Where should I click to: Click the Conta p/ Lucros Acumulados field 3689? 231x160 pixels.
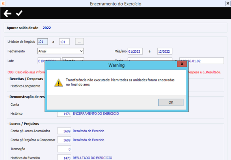point(64,131)
